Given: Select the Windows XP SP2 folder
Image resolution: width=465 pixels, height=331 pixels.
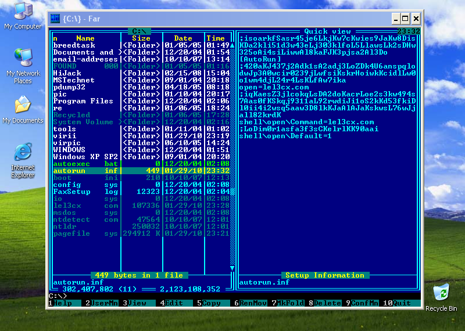Looking at the screenshot, I should 141,157.
